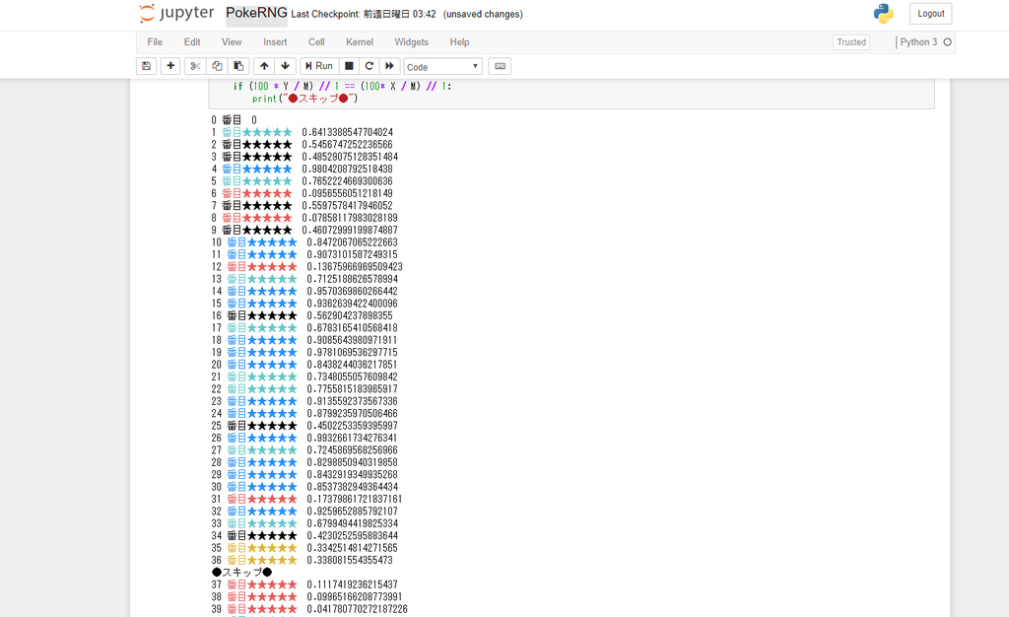Open the command palette keyboard icon
Screen dimensions: 1009x617
[500, 66]
